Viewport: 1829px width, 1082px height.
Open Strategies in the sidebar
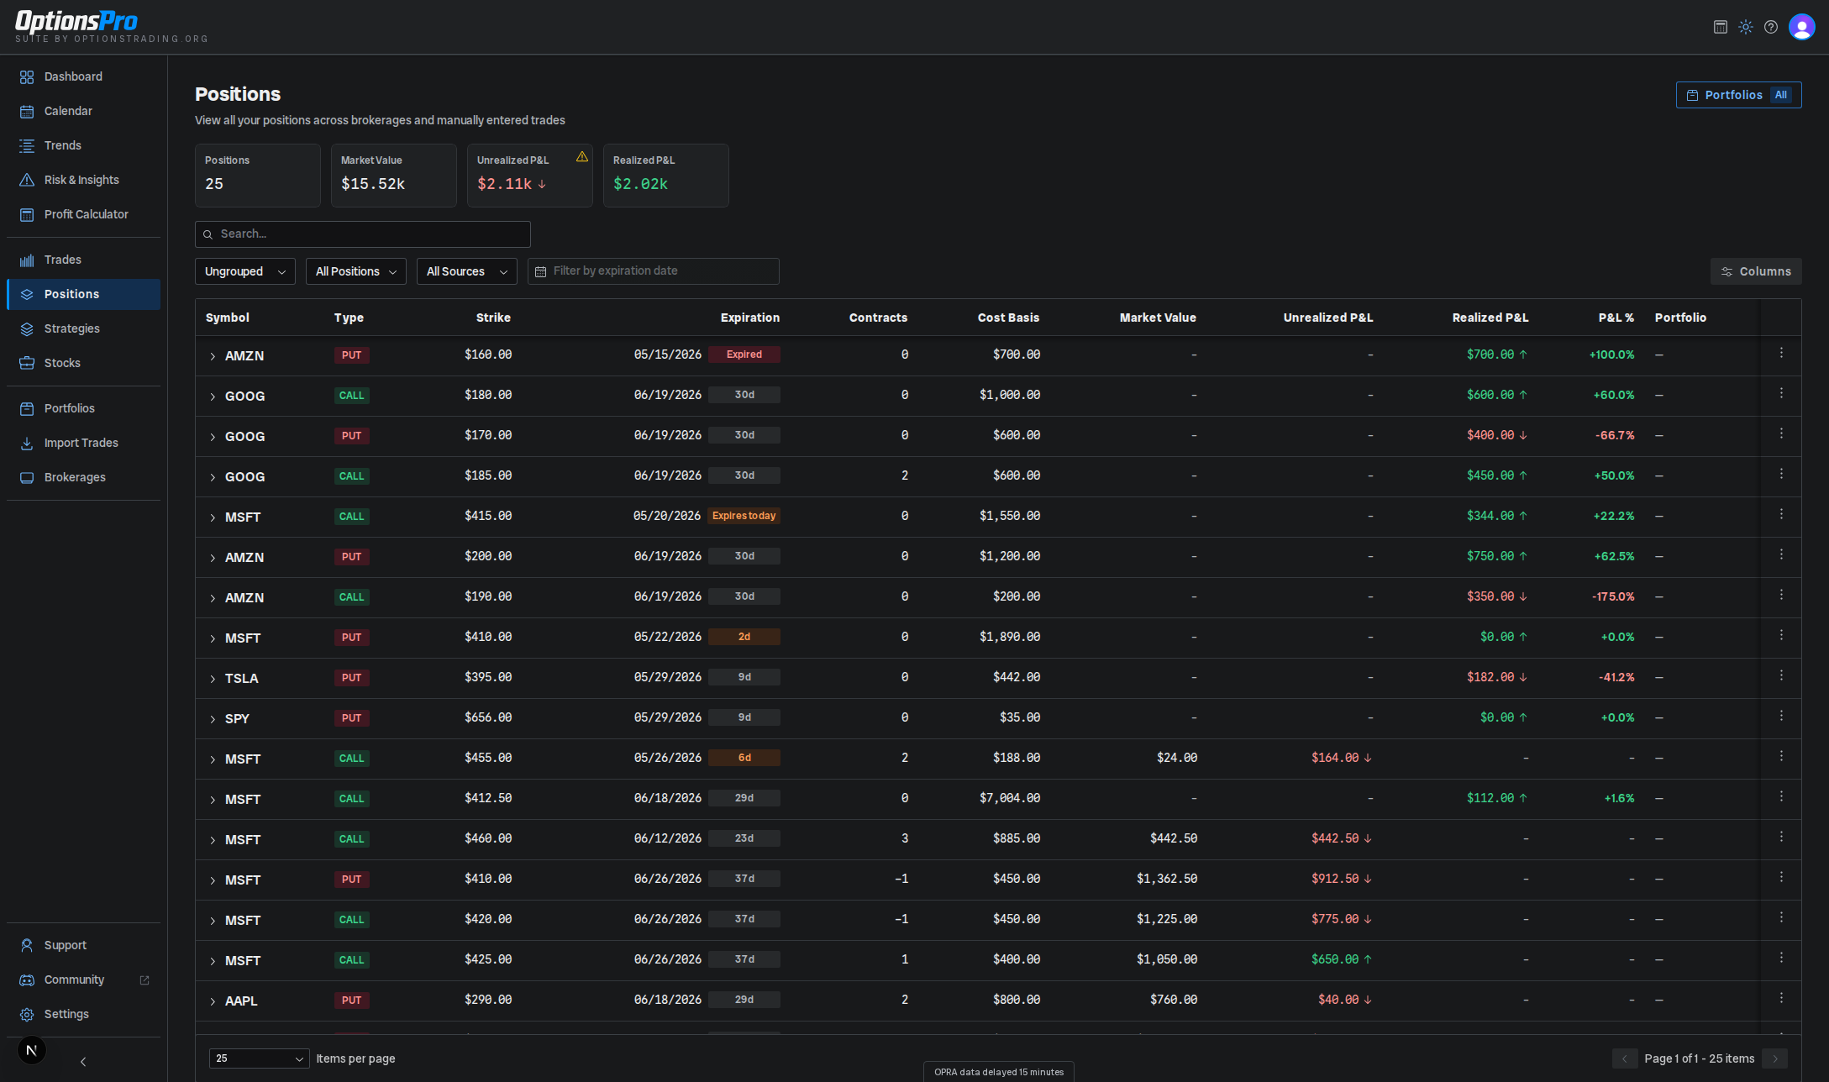point(83,328)
